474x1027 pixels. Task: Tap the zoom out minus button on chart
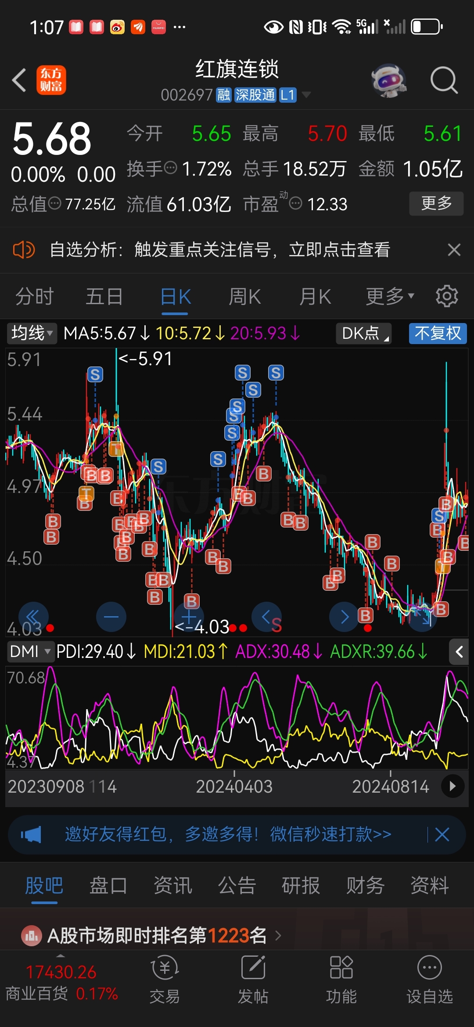click(x=111, y=617)
